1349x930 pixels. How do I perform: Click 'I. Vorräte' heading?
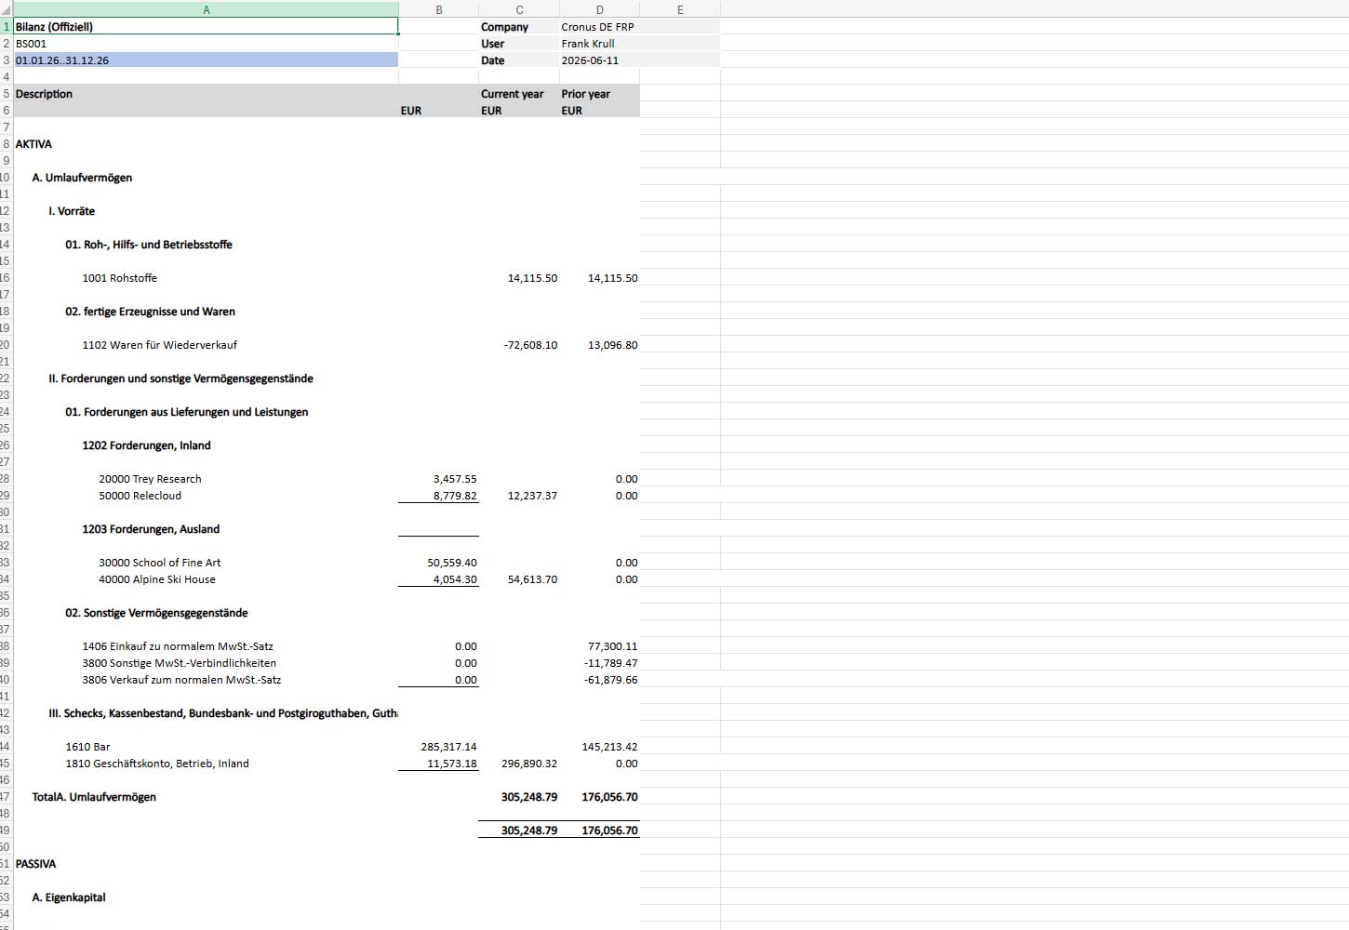pos(72,211)
